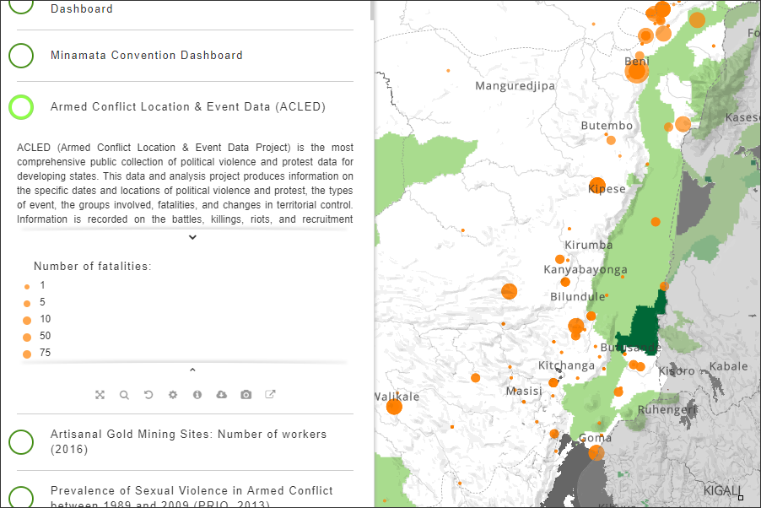Click the circular reset arrow icon

point(148,395)
